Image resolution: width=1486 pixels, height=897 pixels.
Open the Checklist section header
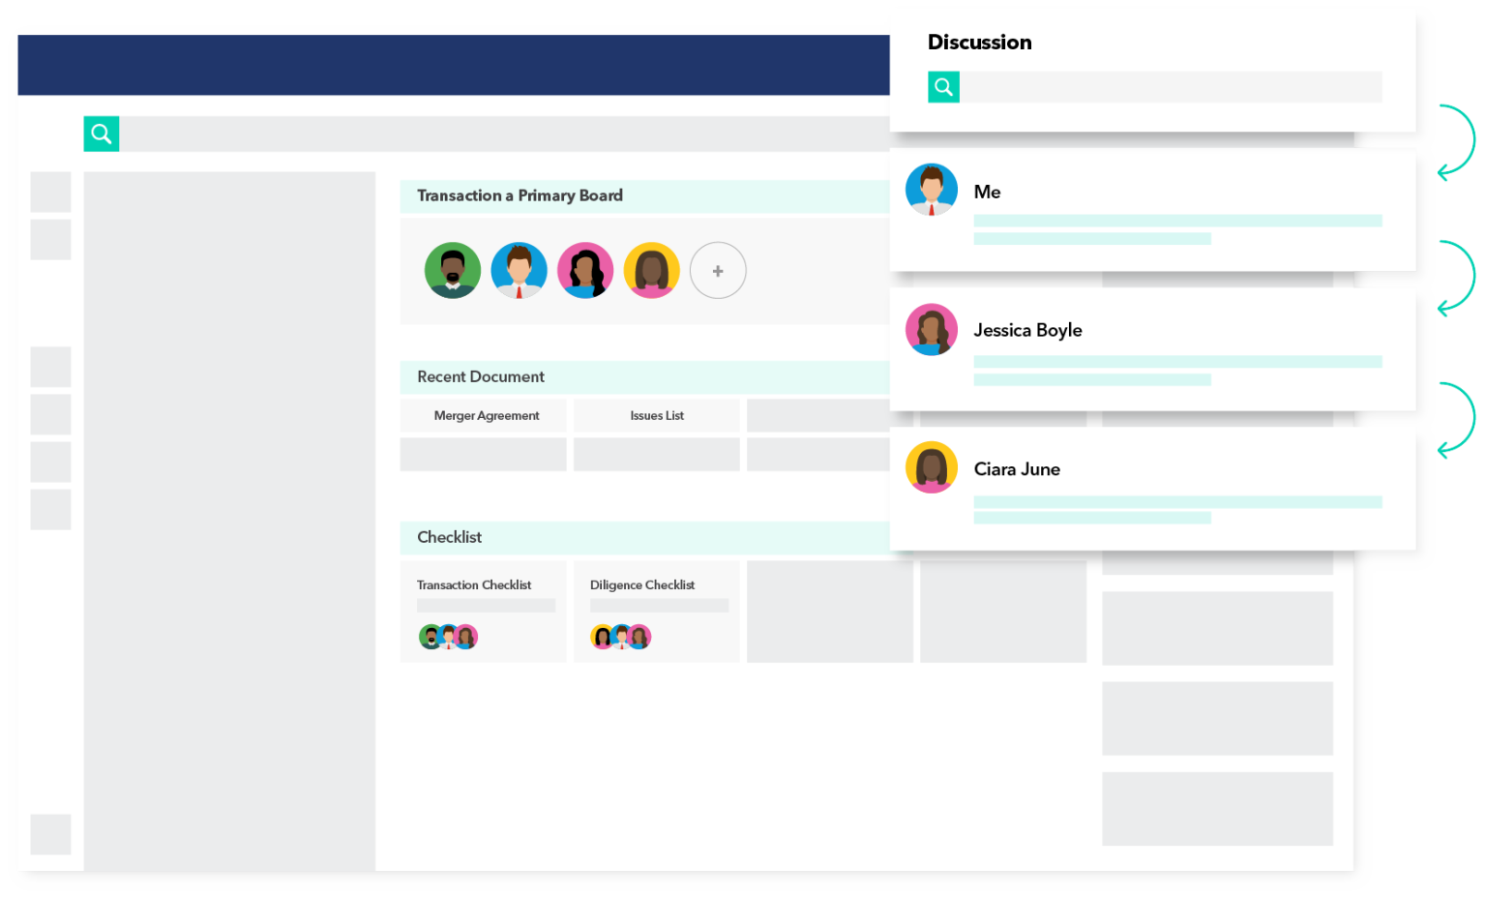click(448, 537)
